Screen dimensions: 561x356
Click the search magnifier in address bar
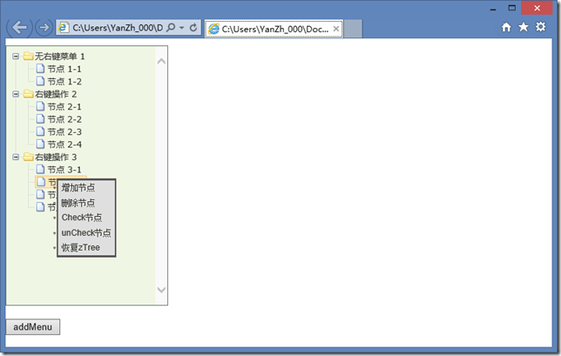click(x=171, y=28)
